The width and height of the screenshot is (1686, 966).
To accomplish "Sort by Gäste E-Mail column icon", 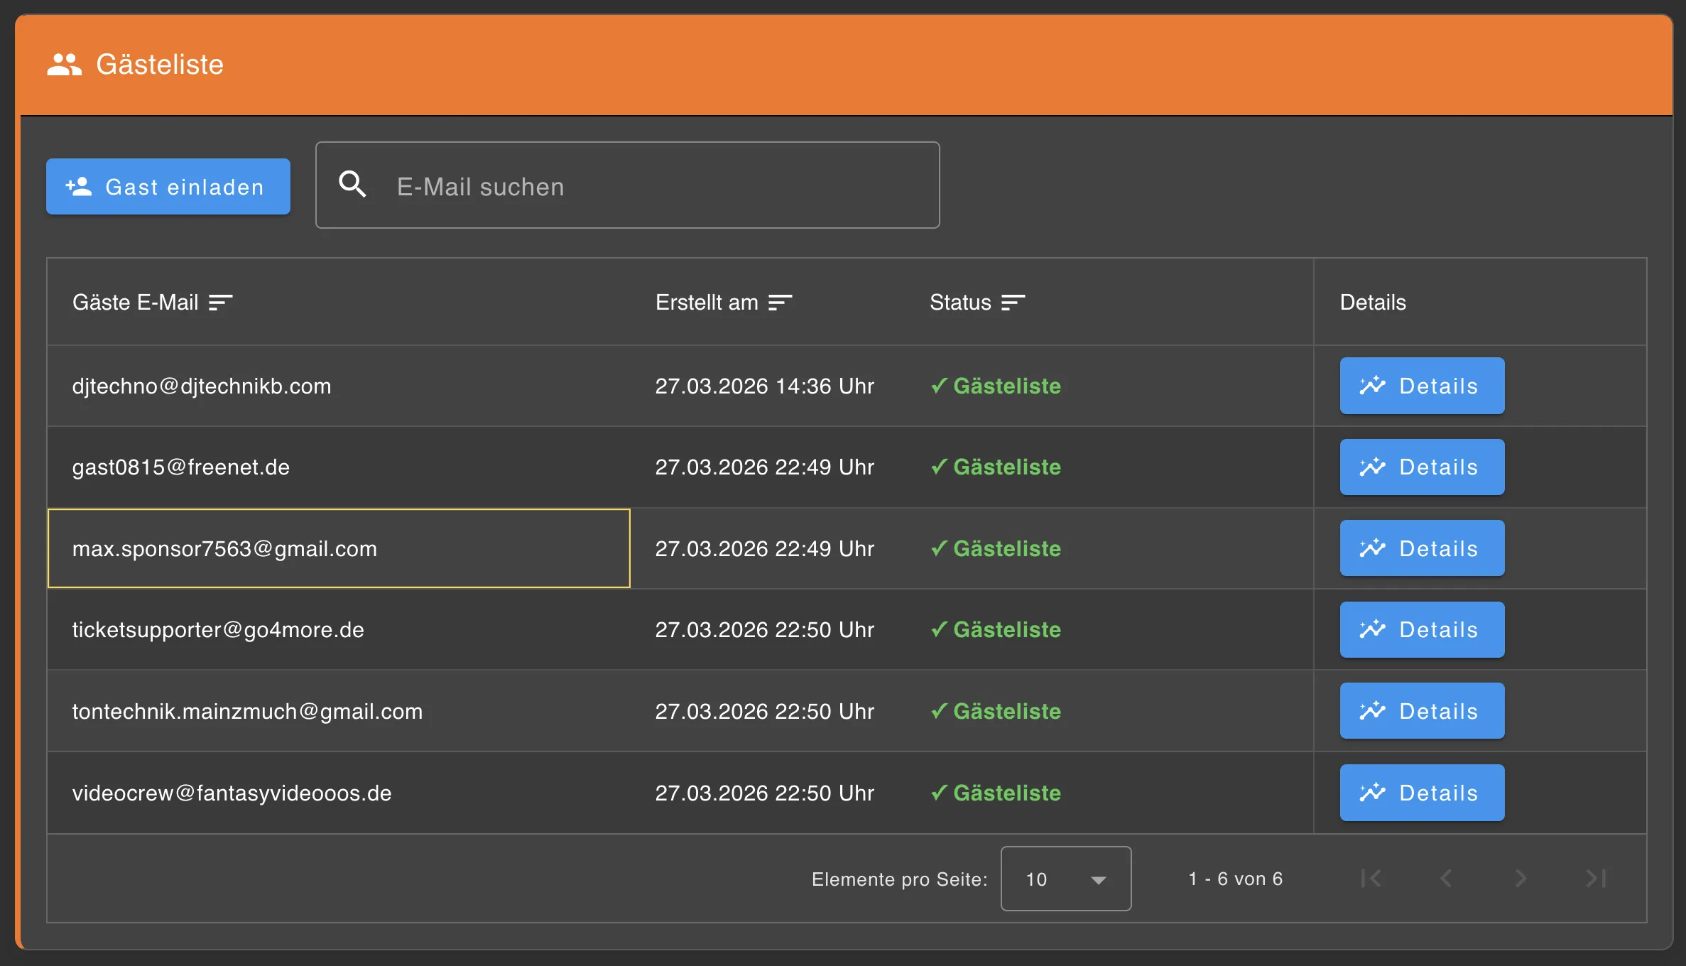I will click(220, 303).
